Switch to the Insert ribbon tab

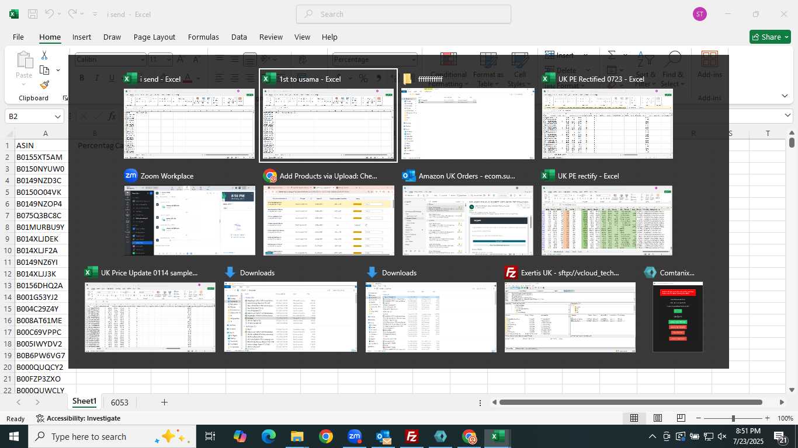[x=82, y=37]
